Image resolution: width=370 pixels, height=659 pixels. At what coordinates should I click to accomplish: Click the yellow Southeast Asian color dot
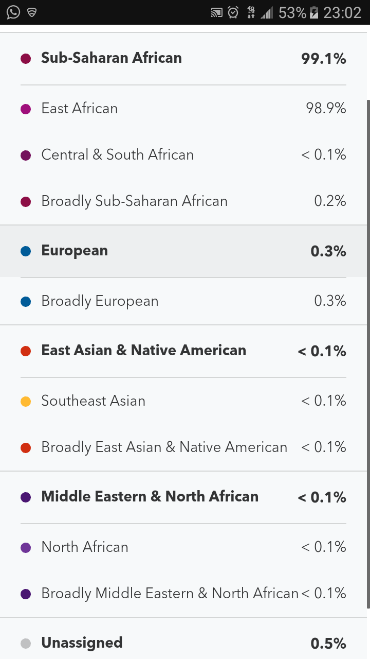[26, 402]
